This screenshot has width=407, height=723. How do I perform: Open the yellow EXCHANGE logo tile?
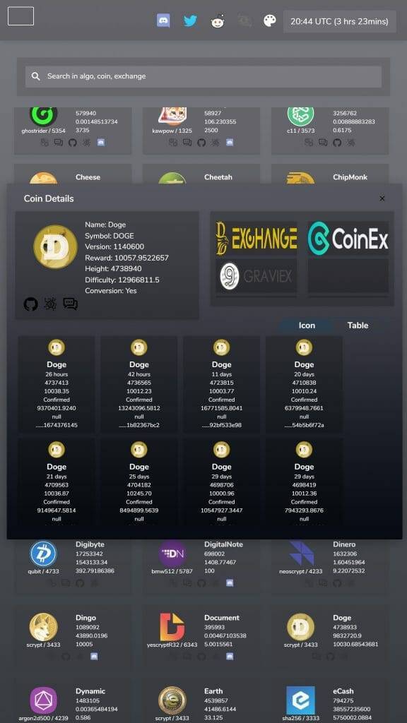[256, 238]
